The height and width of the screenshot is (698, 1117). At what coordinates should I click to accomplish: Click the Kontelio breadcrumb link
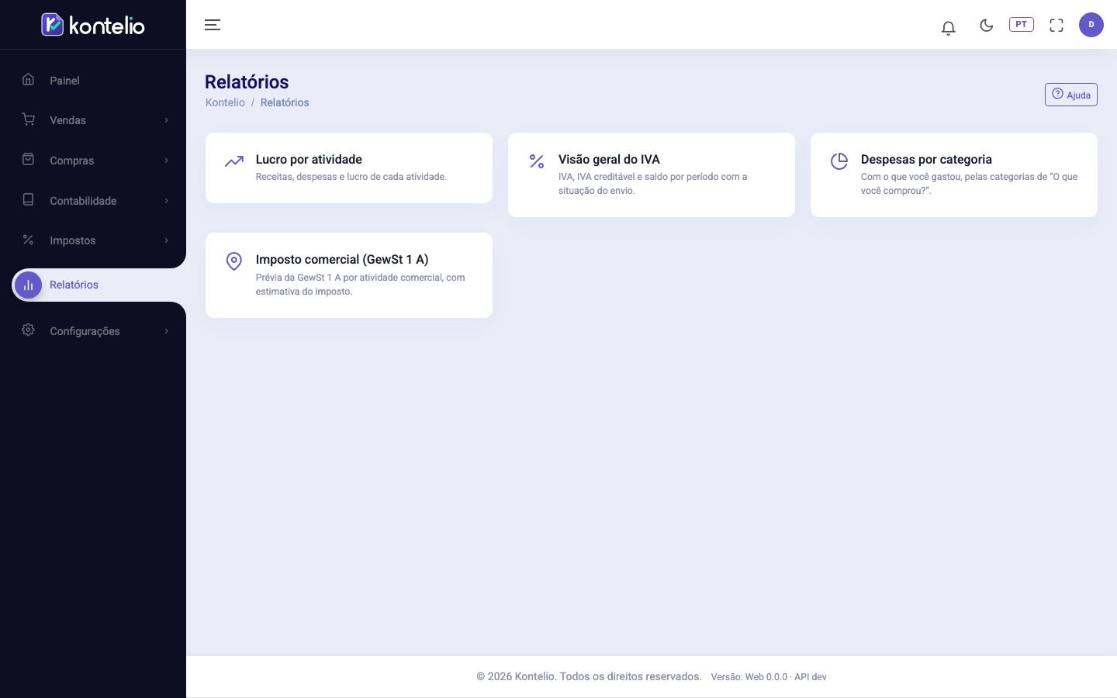[225, 102]
